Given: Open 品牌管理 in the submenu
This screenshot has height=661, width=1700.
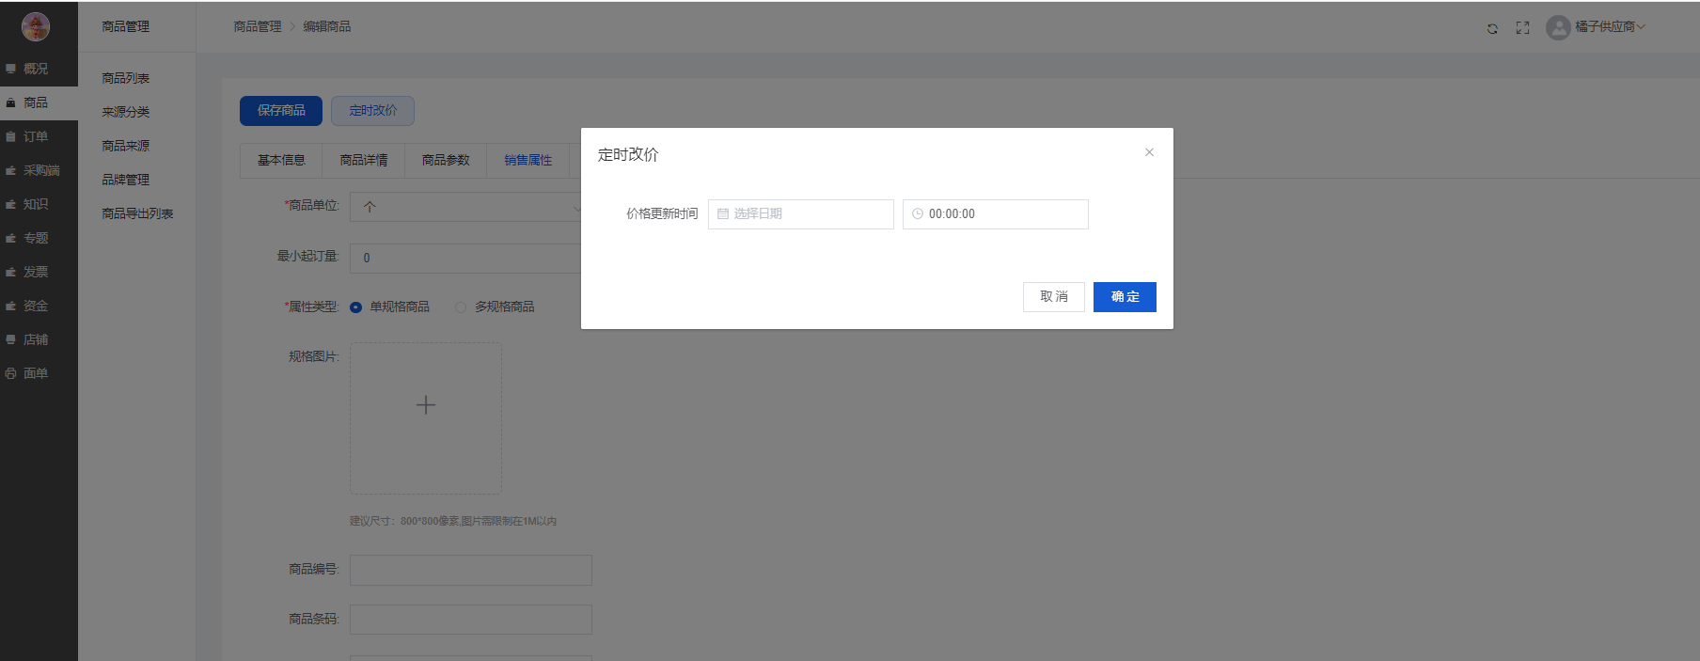Looking at the screenshot, I should pos(126,180).
